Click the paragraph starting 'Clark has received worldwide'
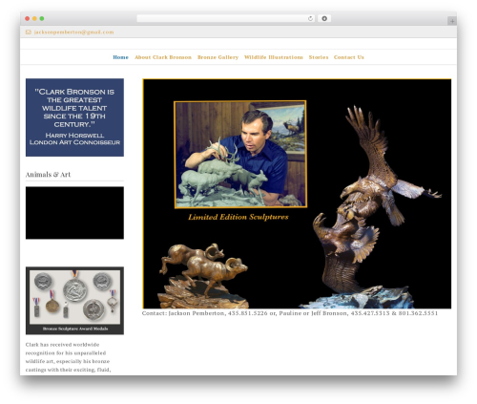Viewport: 477px width, 404px height. [x=68, y=357]
